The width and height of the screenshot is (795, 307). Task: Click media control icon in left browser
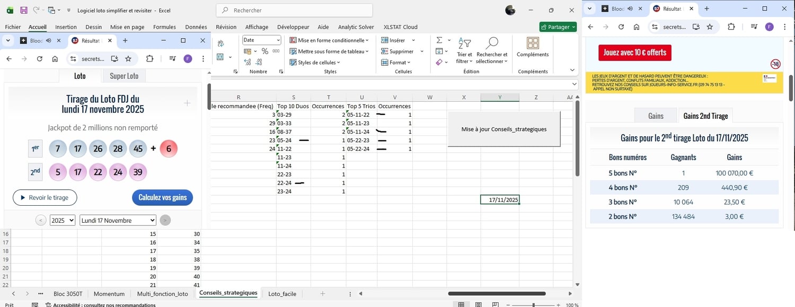pyautogui.click(x=172, y=59)
